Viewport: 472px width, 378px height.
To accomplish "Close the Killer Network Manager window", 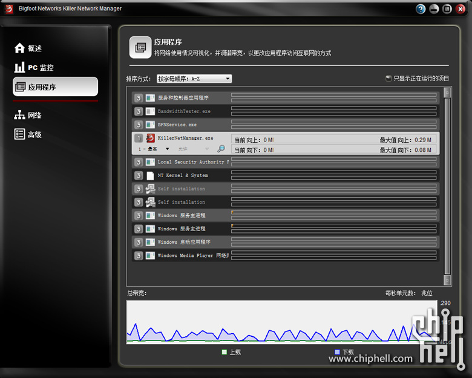I will point(461,9).
